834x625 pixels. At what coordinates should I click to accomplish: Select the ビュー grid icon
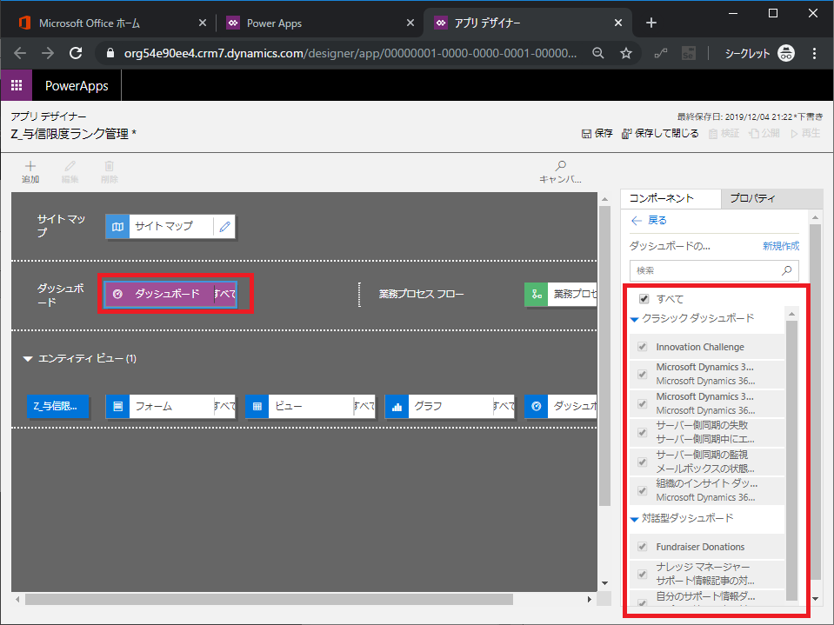click(x=257, y=407)
